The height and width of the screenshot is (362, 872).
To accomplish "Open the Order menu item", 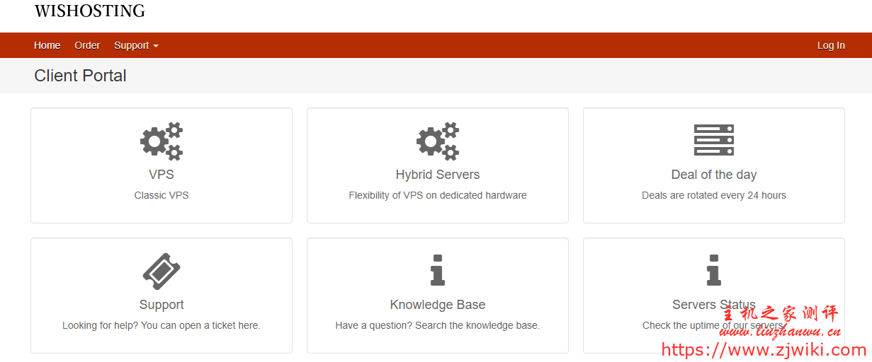I will pos(87,45).
